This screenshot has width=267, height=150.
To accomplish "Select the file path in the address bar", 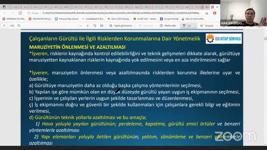I will tap(121, 13).
